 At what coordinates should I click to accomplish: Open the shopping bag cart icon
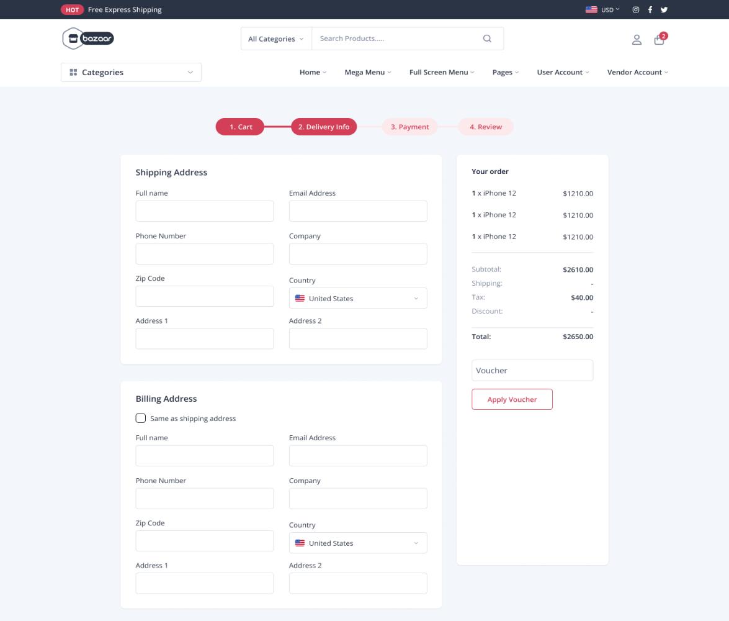(x=659, y=40)
